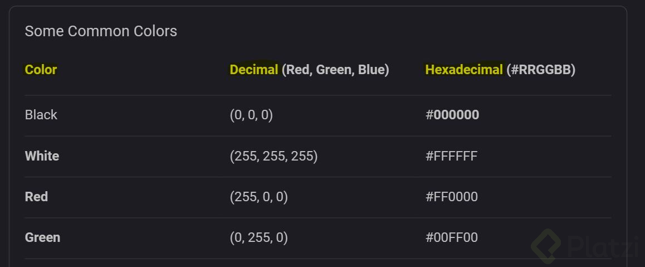
Task: Click the hex code #000000
Action: tap(452, 115)
